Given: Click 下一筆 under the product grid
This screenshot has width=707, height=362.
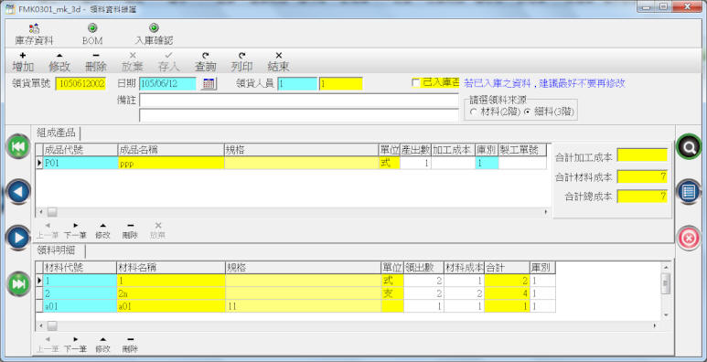Looking at the screenshot, I should tap(75, 230).
